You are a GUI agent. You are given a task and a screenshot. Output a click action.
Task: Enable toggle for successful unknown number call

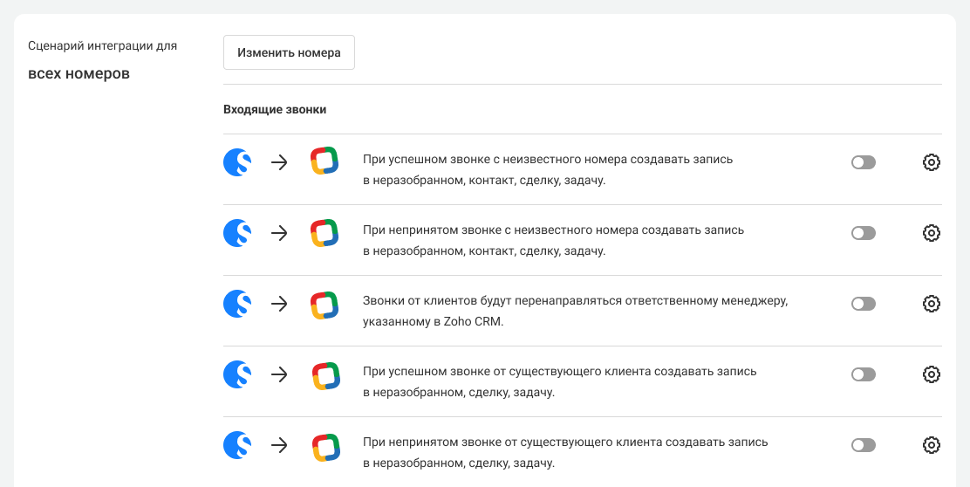tap(863, 162)
